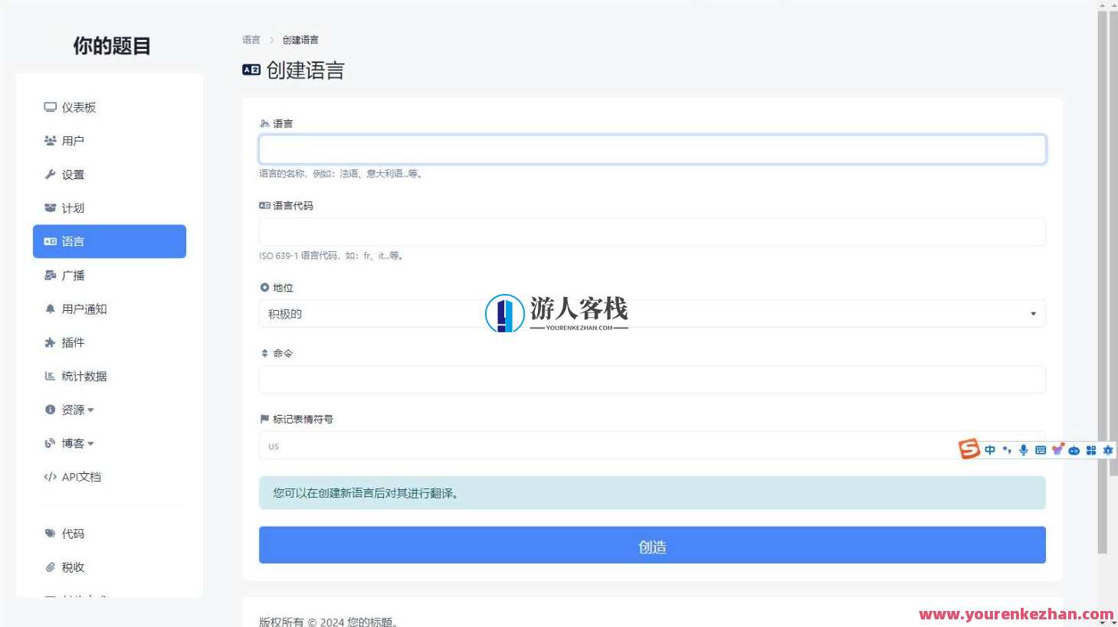Viewport: 1118px width, 627px height.
Task: Open the Sogou toolbox icon
Action: click(1091, 450)
